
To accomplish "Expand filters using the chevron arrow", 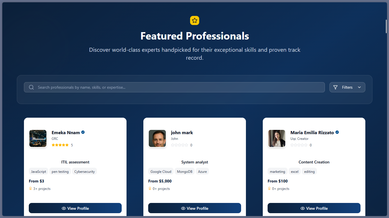I will click(359, 87).
